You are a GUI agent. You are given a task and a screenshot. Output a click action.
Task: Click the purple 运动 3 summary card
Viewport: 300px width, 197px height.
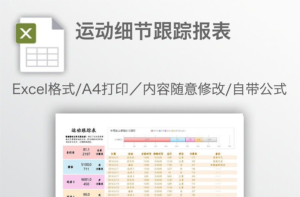pyautogui.click(x=84, y=182)
